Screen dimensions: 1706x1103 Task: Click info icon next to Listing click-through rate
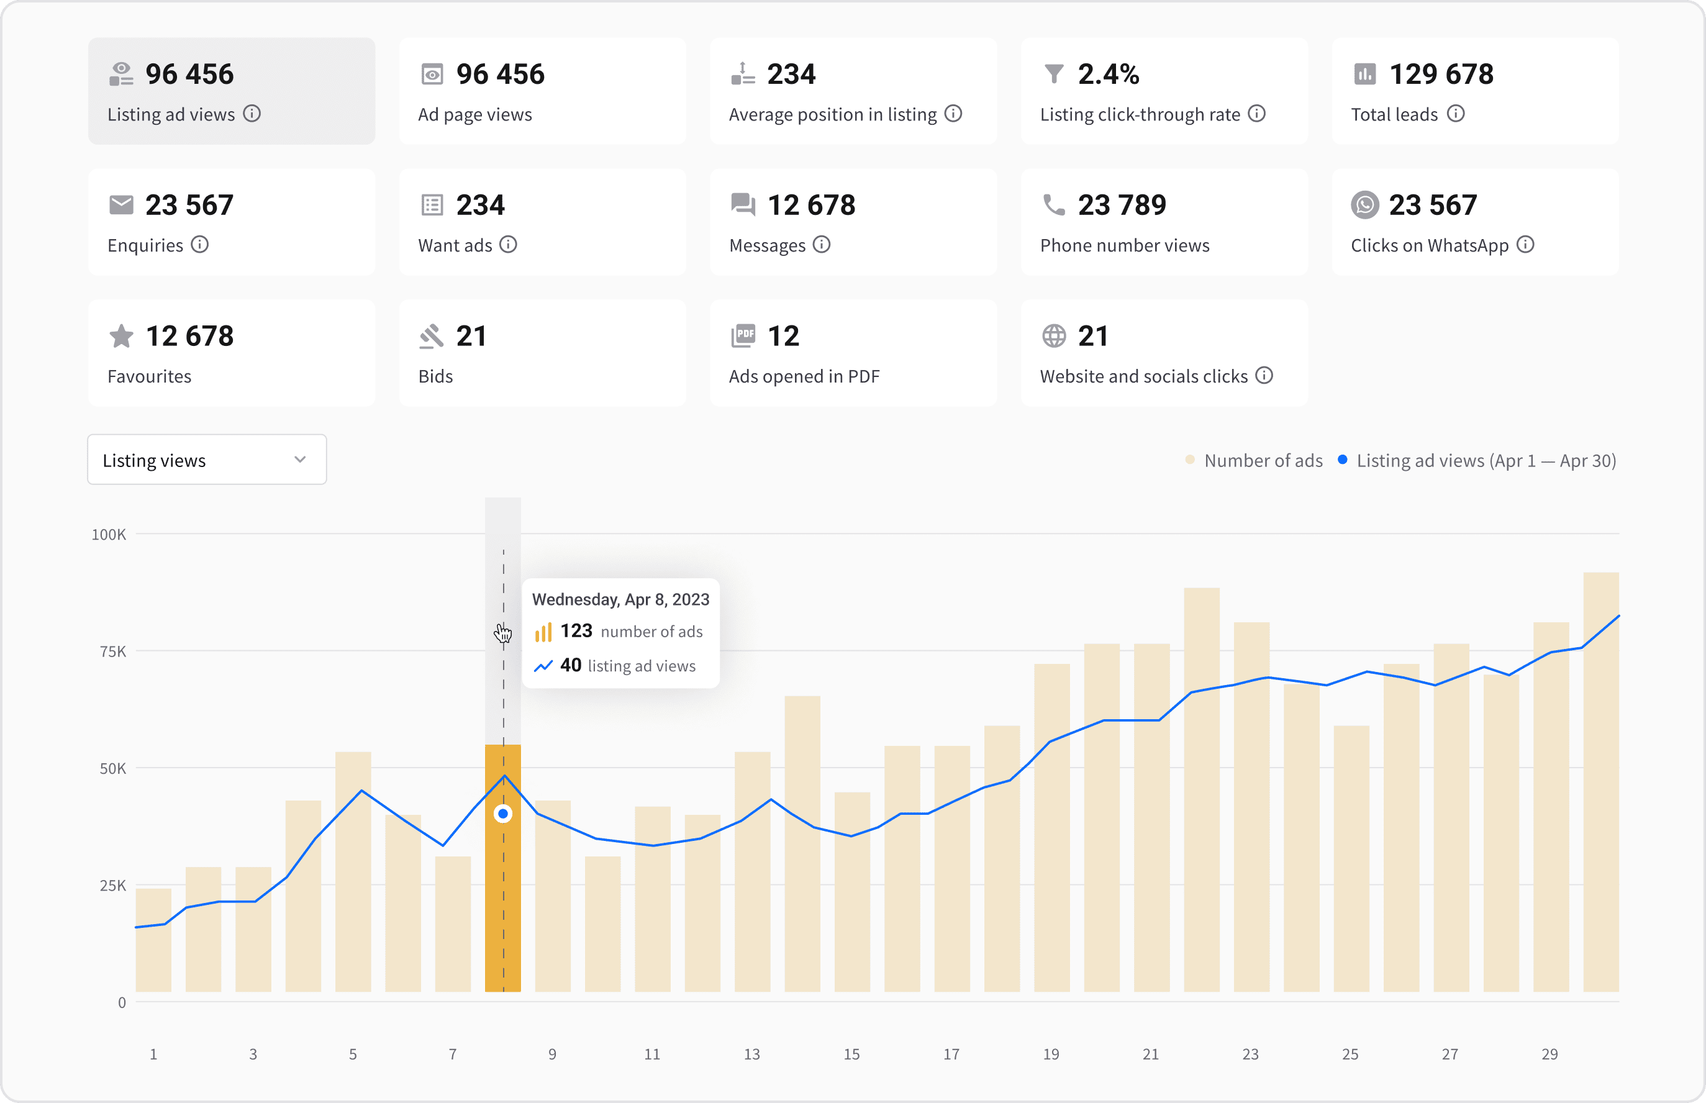coord(1256,113)
